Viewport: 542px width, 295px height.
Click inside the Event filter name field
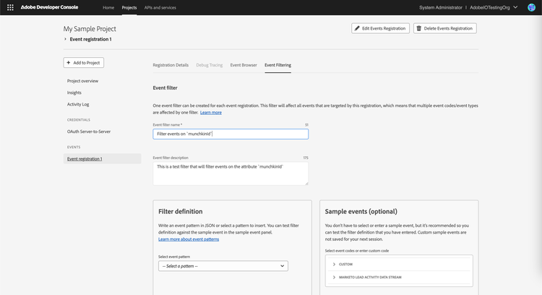coord(231,134)
